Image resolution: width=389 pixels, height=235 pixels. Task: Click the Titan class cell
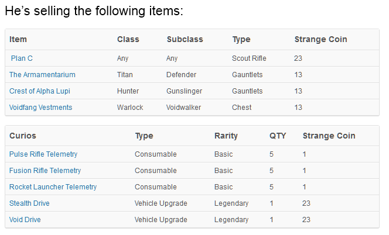126,75
